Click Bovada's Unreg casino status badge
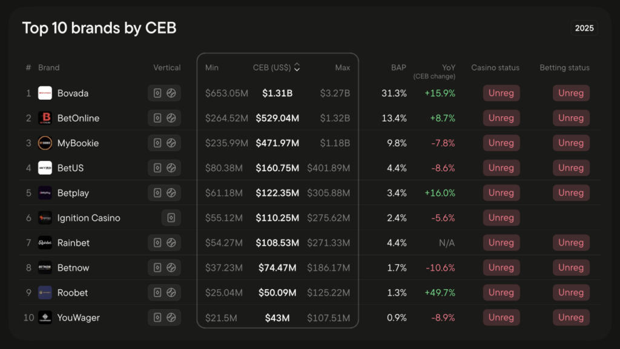 point(501,93)
